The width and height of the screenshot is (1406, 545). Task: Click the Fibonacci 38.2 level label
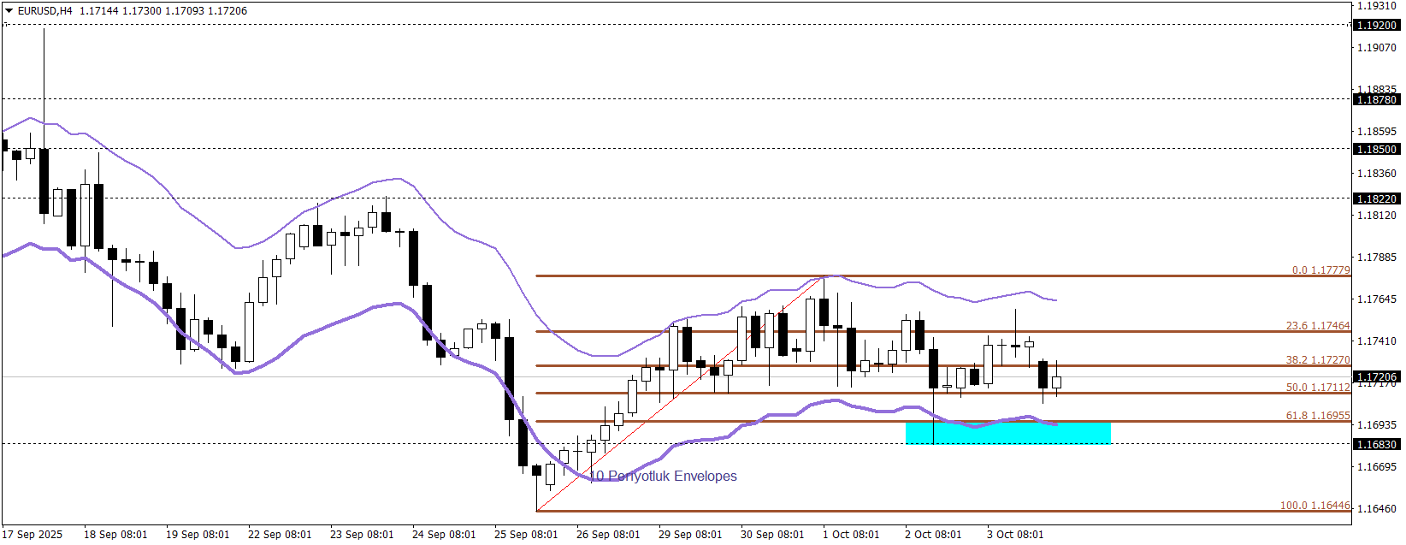tap(1317, 360)
